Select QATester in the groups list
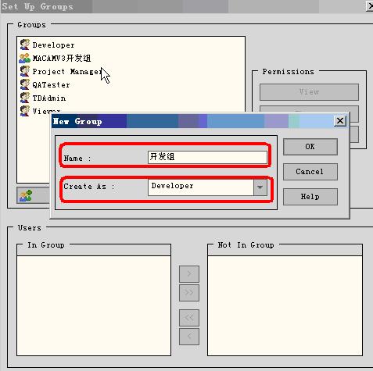This screenshot has height=371, width=373. click(51, 85)
